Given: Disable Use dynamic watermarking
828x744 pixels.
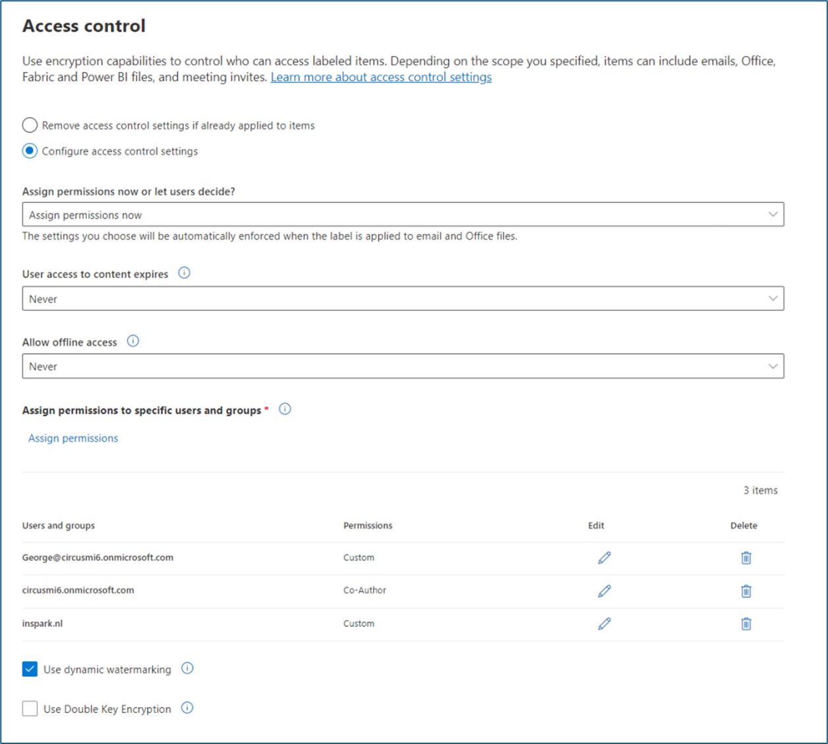Looking at the screenshot, I should coord(30,668).
